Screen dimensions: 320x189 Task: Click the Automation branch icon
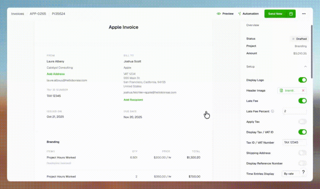tap(239, 14)
